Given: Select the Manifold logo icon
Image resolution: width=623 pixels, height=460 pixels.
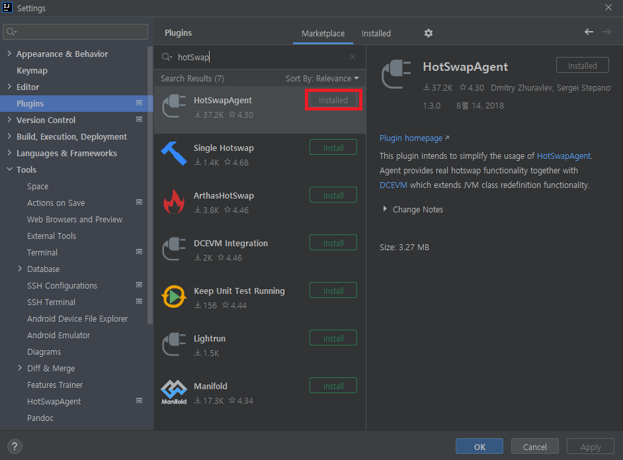Looking at the screenshot, I should coord(174,392).
